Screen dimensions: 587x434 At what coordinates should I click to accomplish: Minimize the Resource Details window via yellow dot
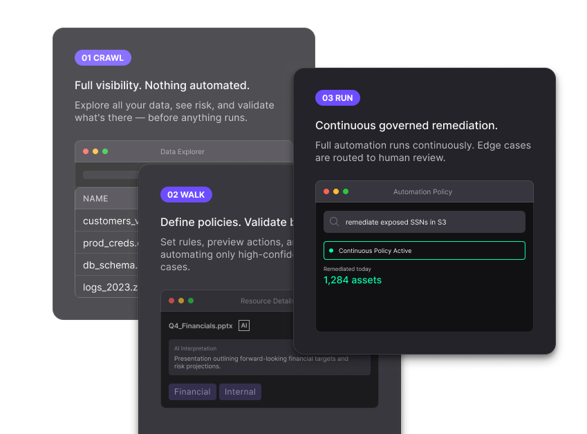181,301
